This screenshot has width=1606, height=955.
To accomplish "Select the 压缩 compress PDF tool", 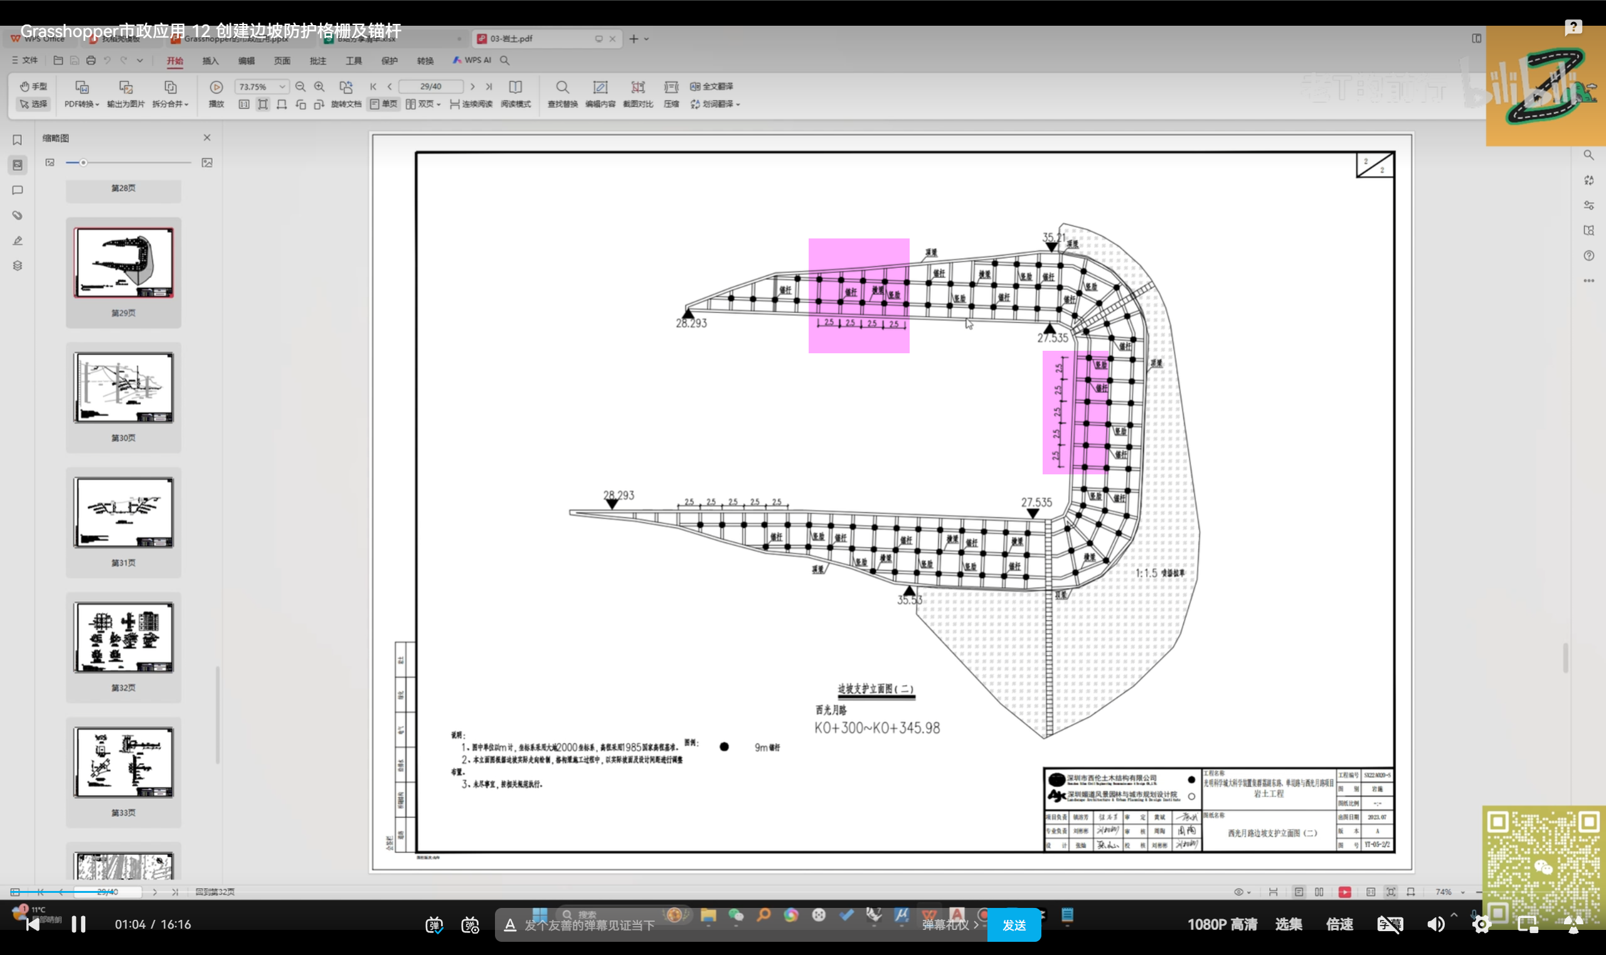I will coord(671,87).
